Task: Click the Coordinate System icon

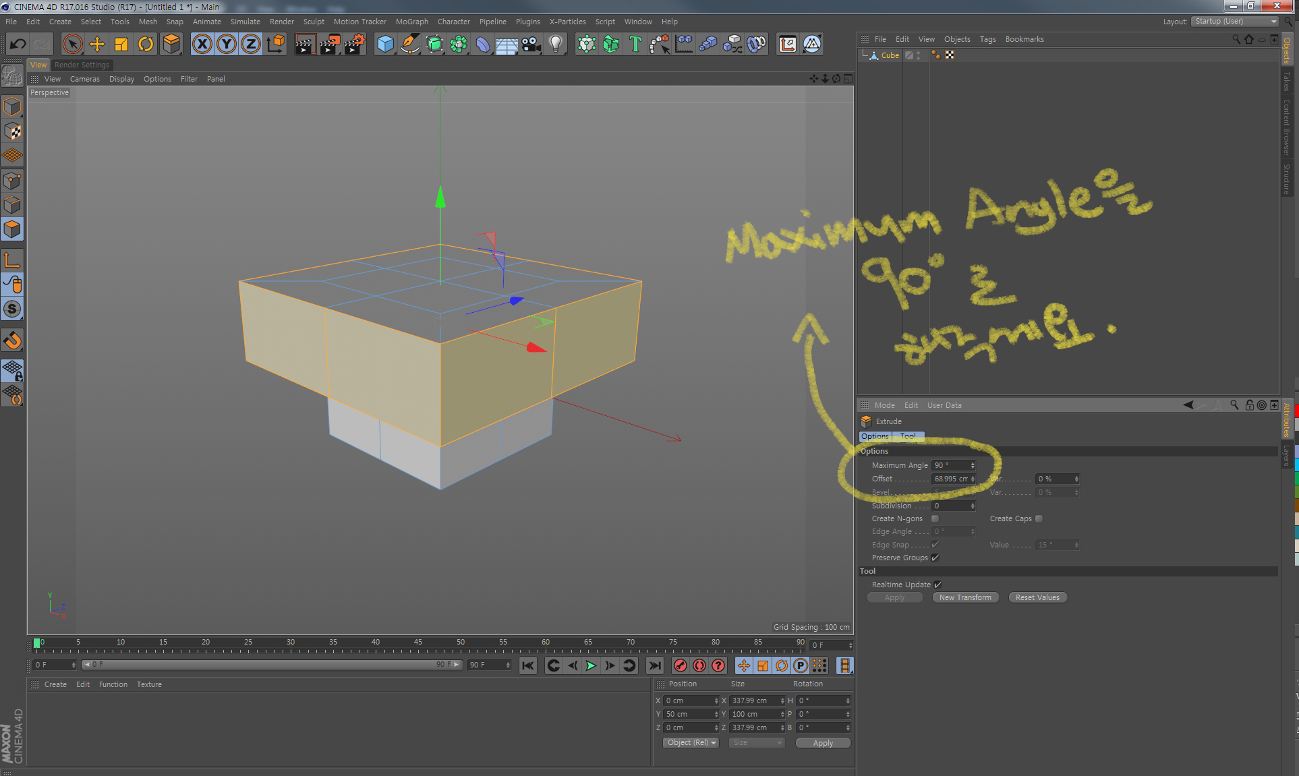Action: pyautogui.click(x=275, y=44)
